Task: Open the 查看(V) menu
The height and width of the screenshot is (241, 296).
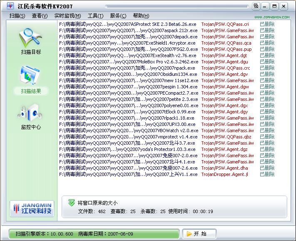Action: pyautogui.click(x=40, y=16)
